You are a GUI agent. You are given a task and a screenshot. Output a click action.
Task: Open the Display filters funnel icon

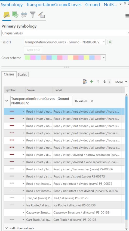click(x=33, y=15)
